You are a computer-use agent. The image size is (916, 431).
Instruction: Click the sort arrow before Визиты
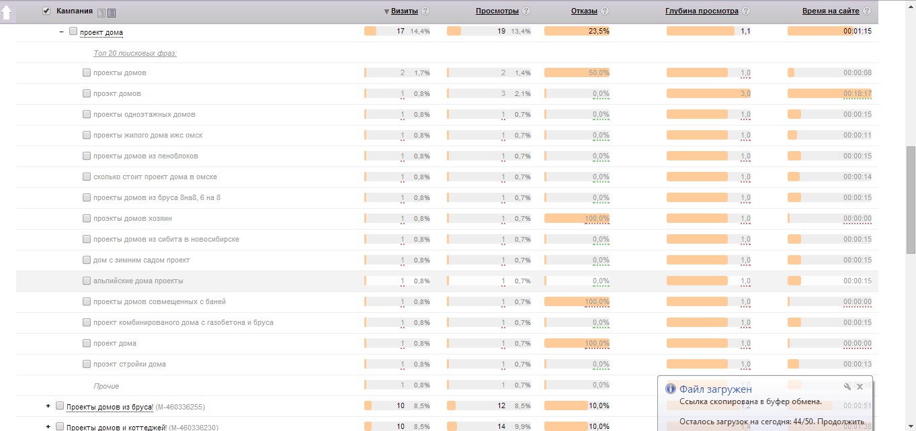point(386,11)
